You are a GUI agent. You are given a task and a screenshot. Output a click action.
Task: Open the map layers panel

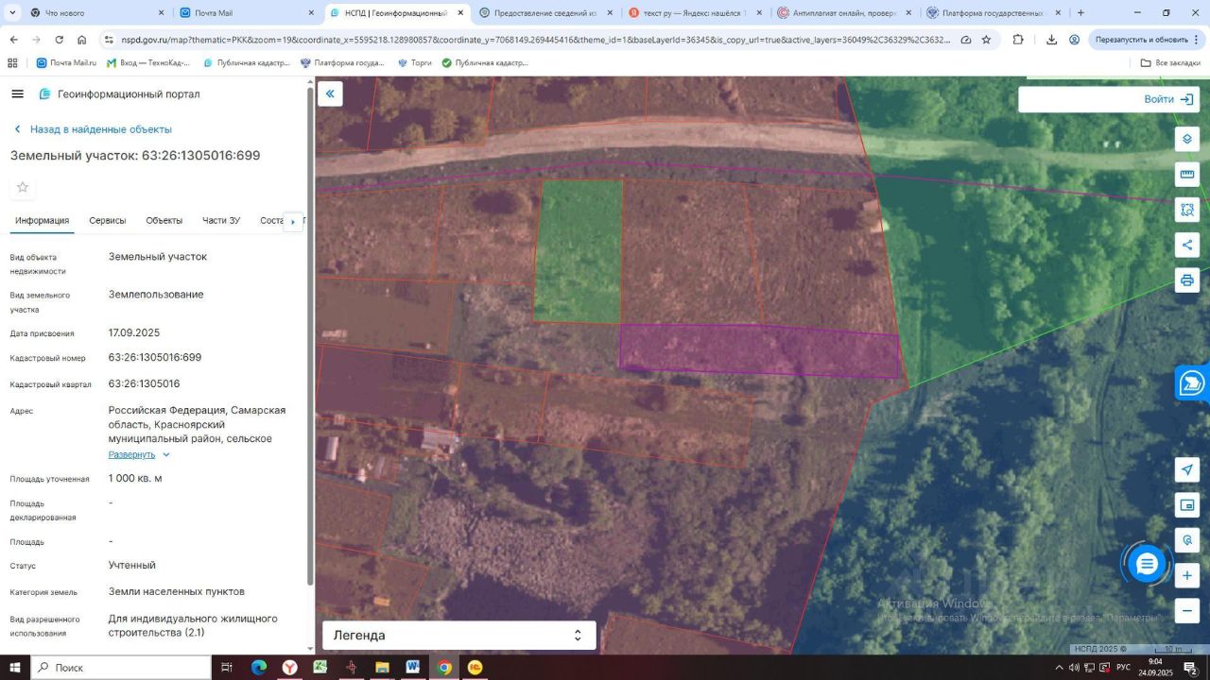click(1187, 139)
